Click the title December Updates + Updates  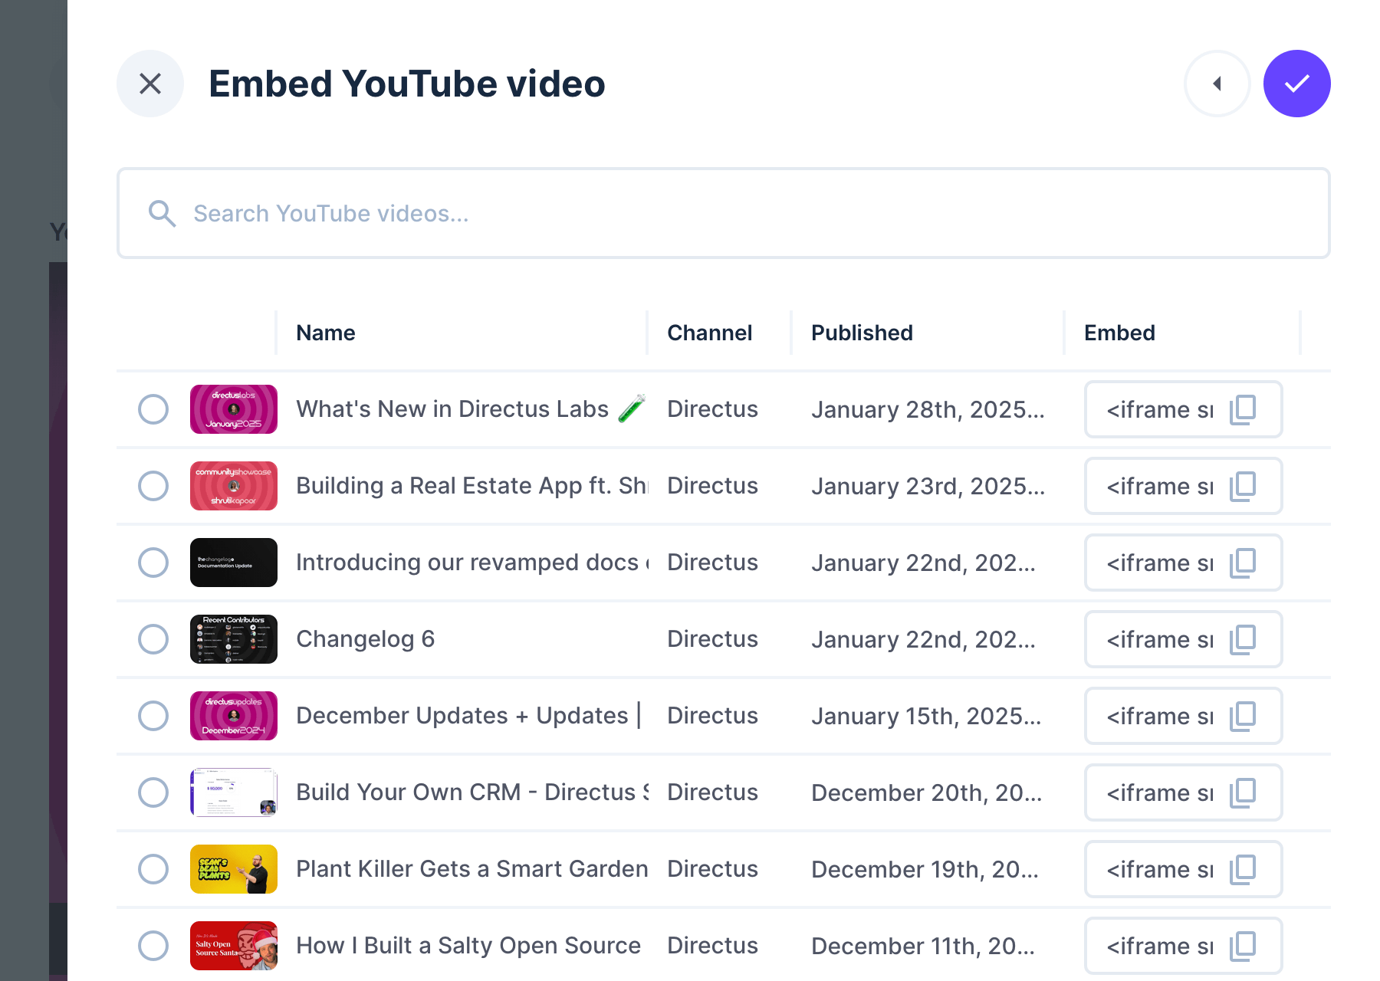click(468, 716)
